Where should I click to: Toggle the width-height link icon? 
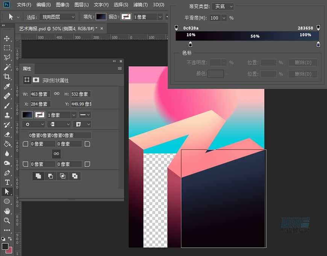click(x=57, y=94)
